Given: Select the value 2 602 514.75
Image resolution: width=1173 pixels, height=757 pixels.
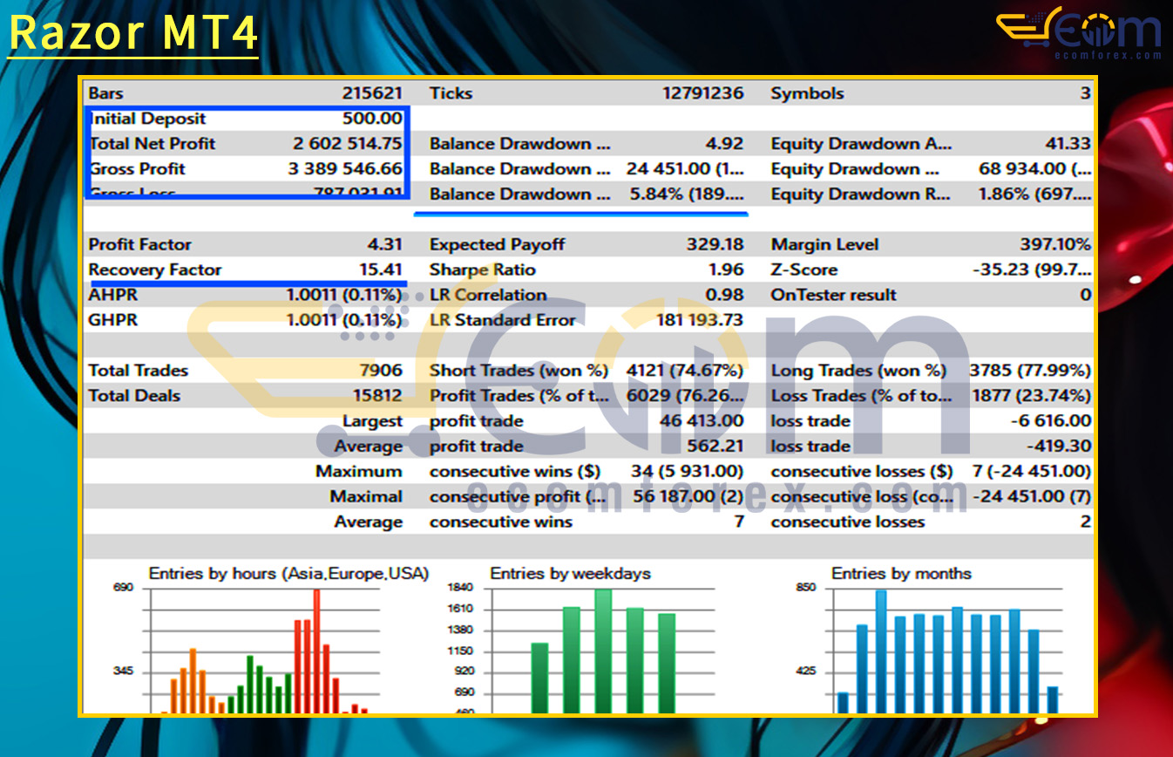Looking at the screenshot, I should tap(348, 144).
